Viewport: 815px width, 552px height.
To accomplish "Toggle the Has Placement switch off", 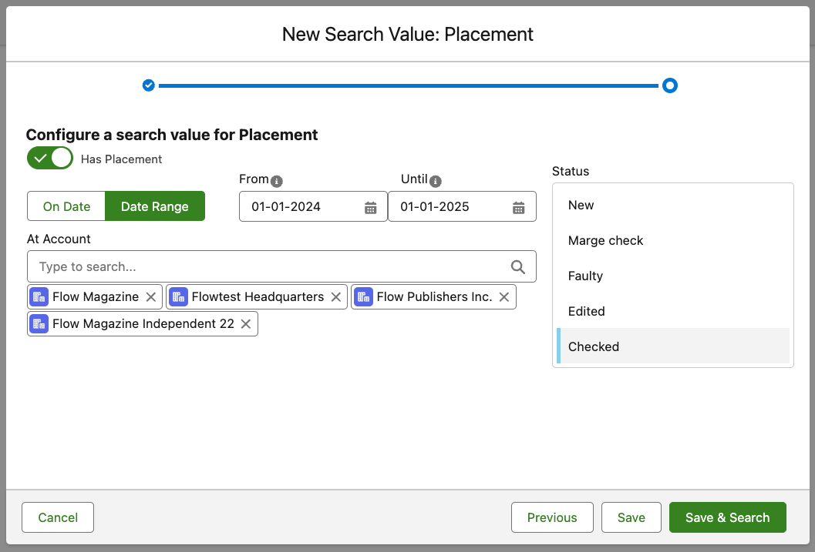I will tap(50, 159).
